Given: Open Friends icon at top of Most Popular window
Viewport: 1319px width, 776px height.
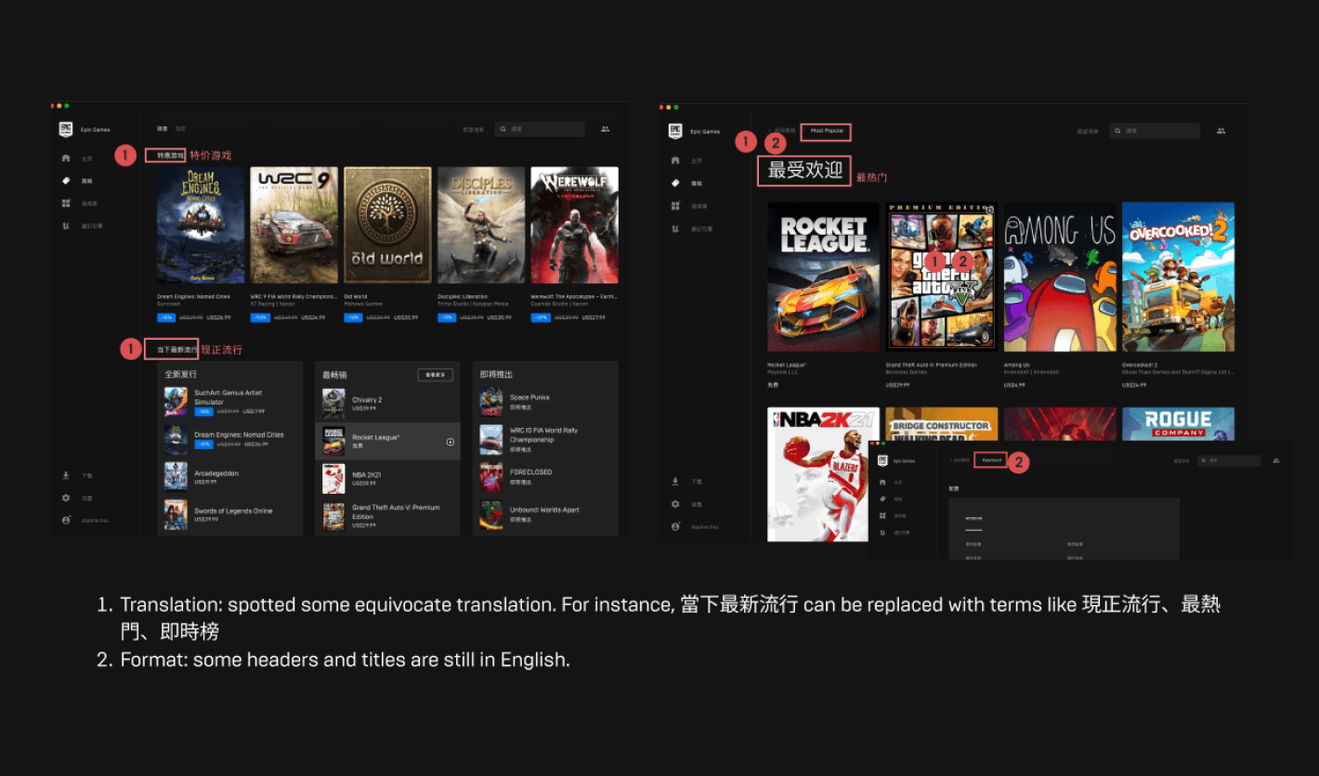Looking at the screenshot, I should [x=1221, y=131].
